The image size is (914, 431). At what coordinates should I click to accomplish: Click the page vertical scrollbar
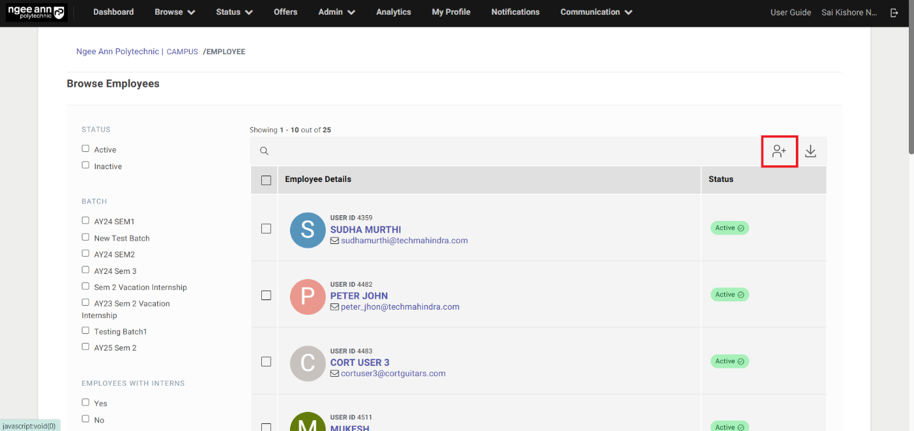pos(910,96)
